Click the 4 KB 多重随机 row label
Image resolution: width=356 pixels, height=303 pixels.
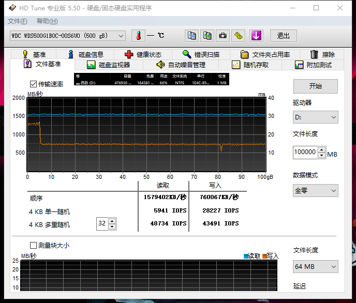[50, 225]
